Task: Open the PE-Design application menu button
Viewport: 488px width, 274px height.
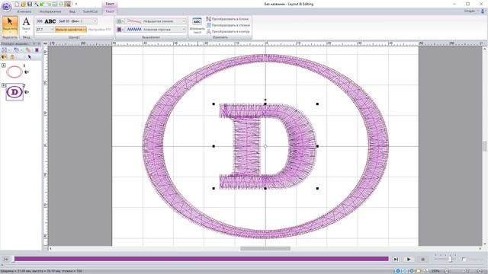Action: tap(6, 6)
